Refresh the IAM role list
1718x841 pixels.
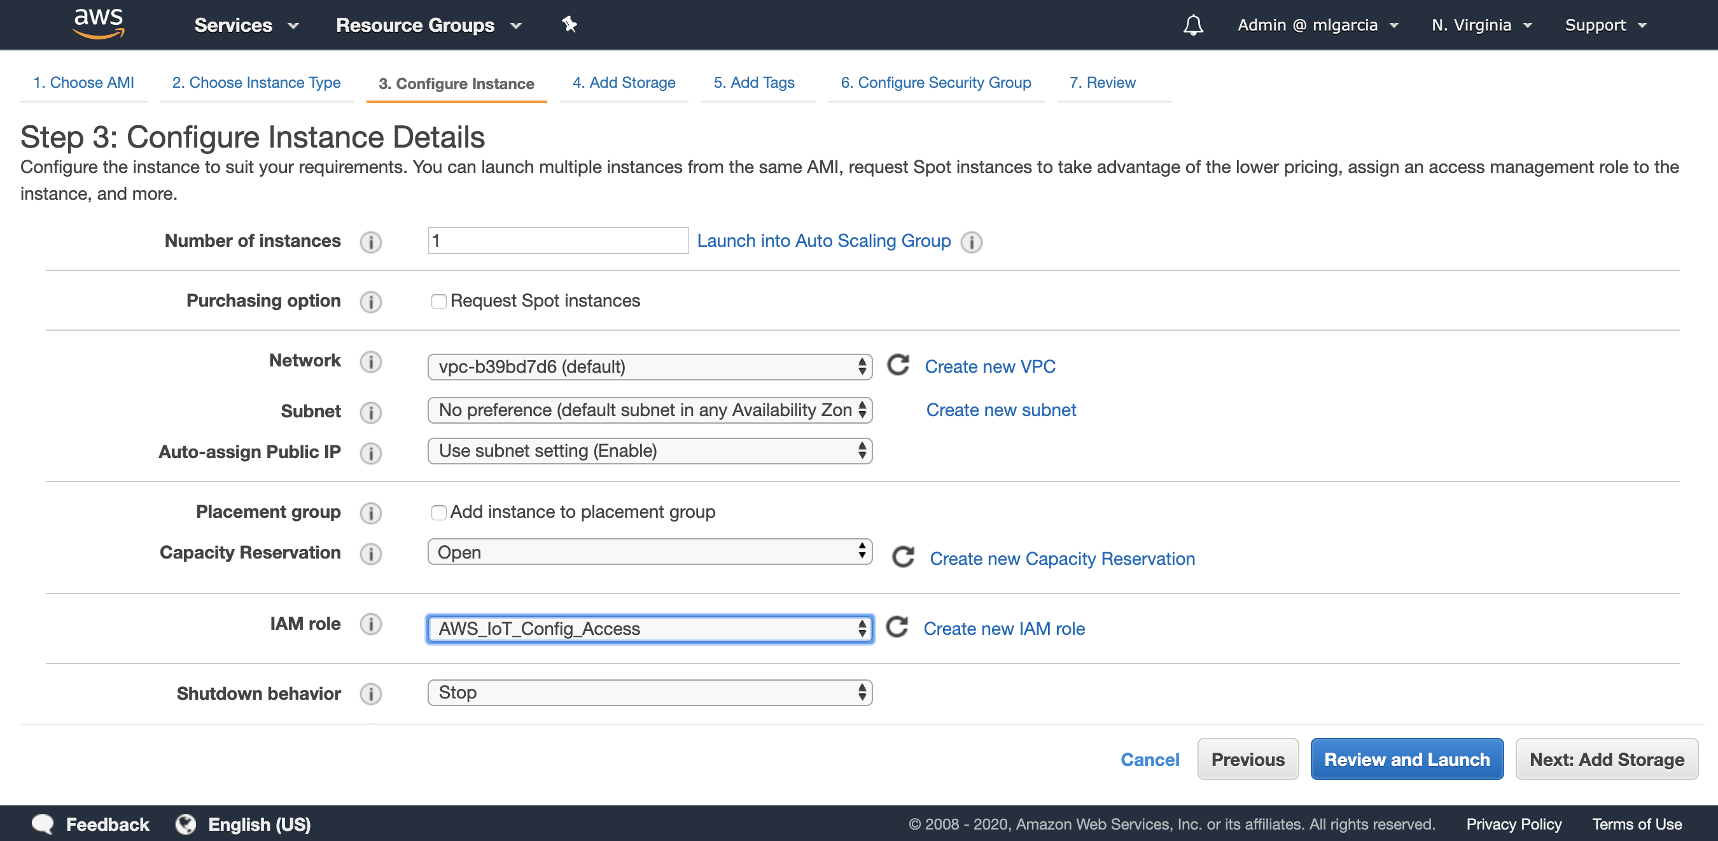(x=897, y=628)
